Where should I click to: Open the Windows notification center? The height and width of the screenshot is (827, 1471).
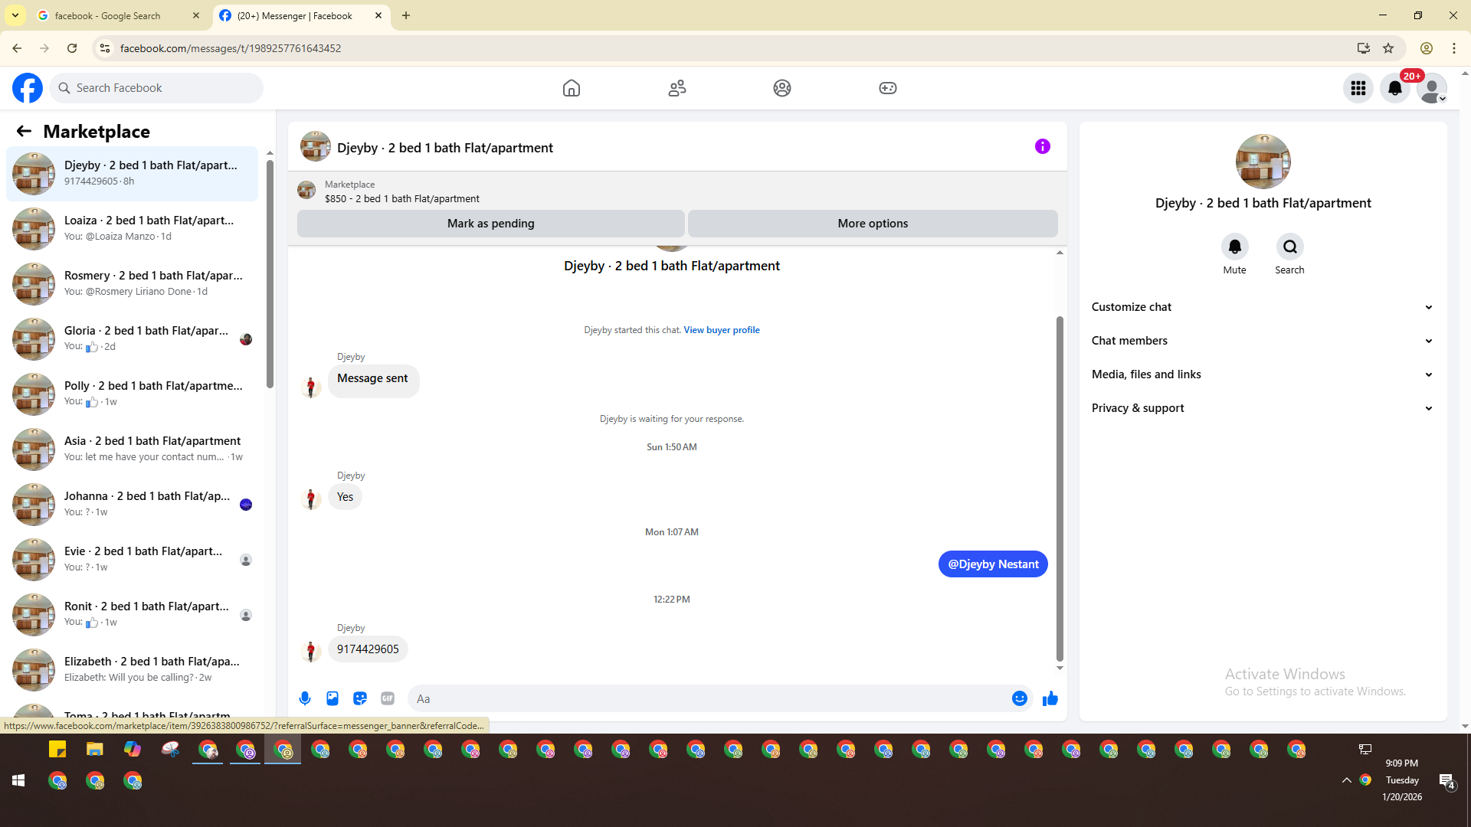(1447, 781)
